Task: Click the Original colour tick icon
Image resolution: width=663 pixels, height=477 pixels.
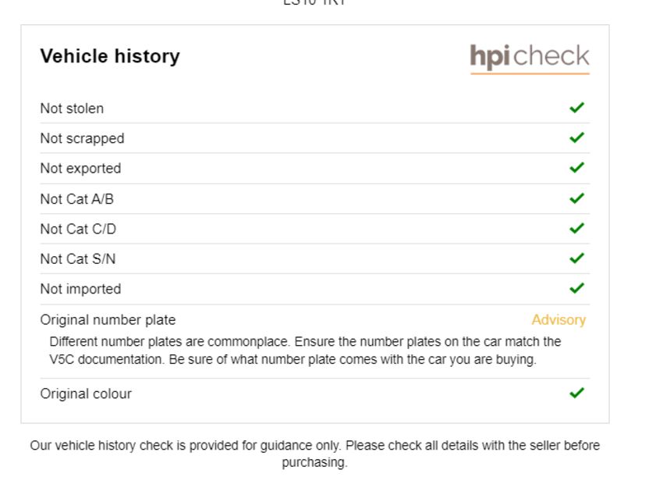Action: click(x=576, y=393)
